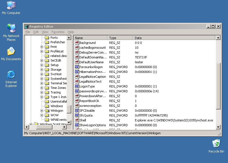Click the Shell data value Explorer.exe path
This screenshot has height=163, width=228.
pyautogui.click(x=174, y=120)
